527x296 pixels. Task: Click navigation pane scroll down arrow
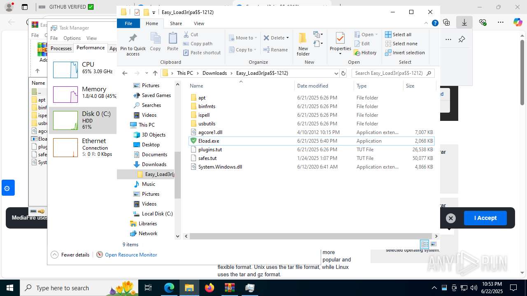pyautogui.click(x=178, y=236)
